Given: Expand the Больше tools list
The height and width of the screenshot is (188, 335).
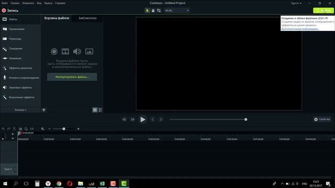Looking at the screenshot, I should (20, 110).
